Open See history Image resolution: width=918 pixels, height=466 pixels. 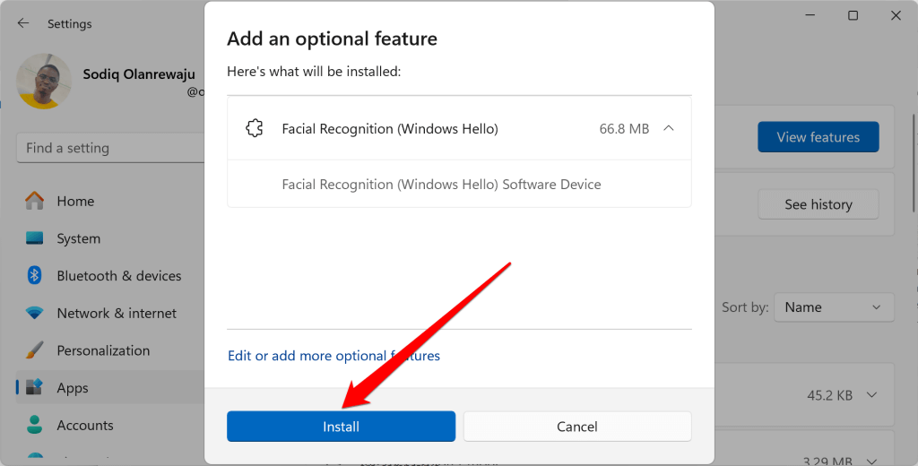818,204
